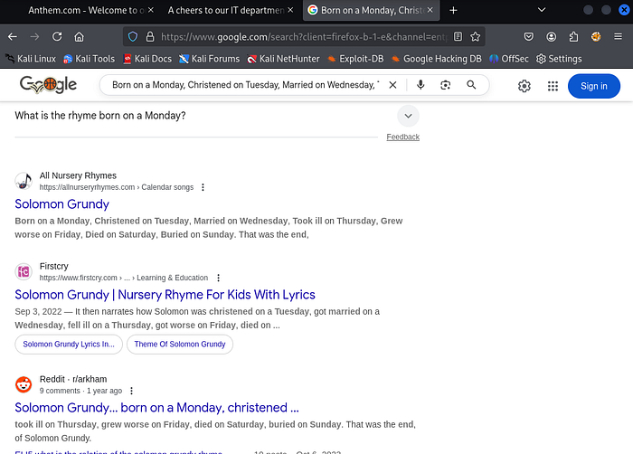The width and height of the screenshot is (633, 454).
Task: Go back to the previous page
Action: 13,37
